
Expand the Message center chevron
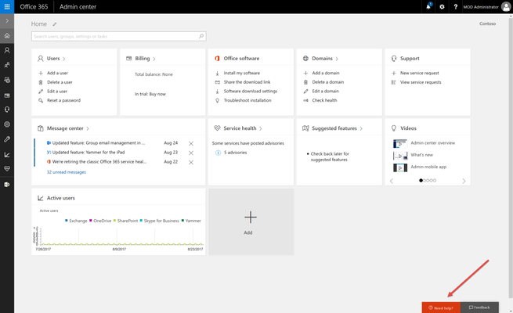pyautogui.click(x=88, y=129)
